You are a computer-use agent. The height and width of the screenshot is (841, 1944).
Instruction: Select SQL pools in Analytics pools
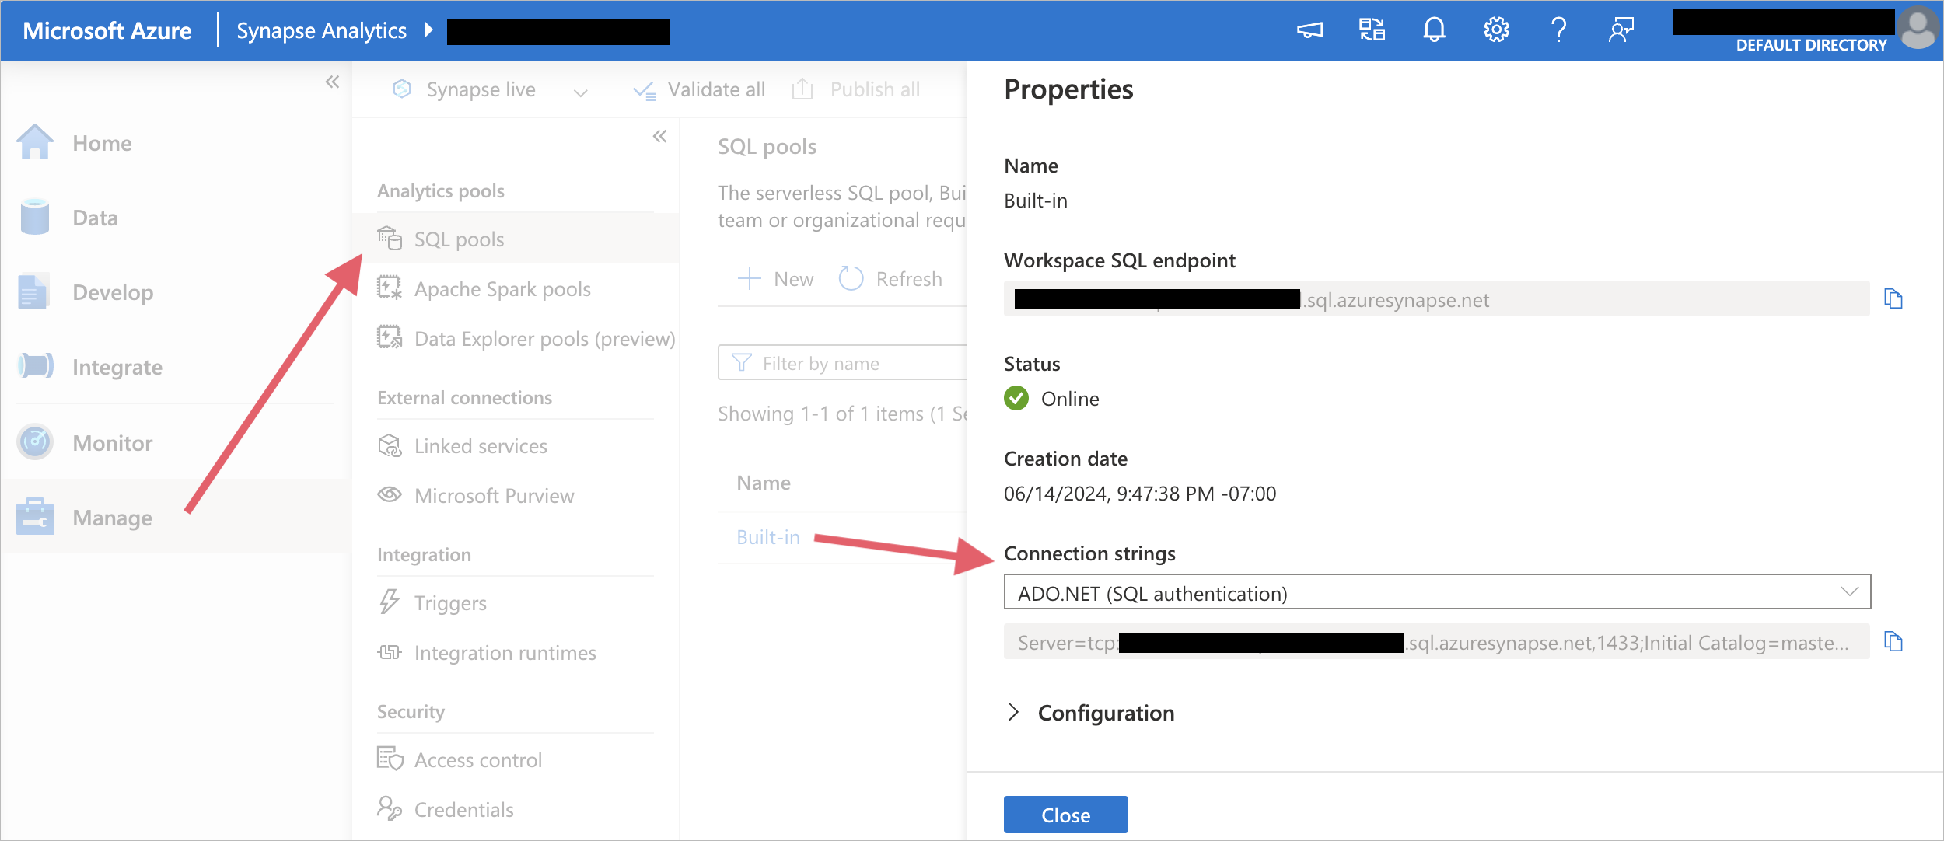click(516, 239)
